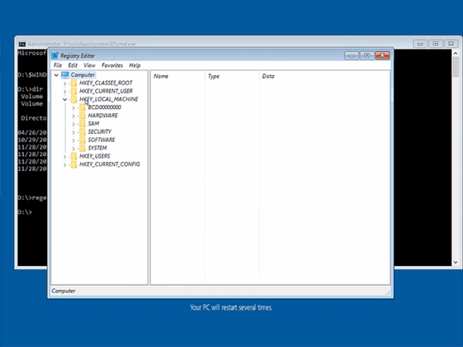Viewport: 463px width, 347px height.
Task: Click the command prompt scrollbar down arrow
Action: point(456,262)
